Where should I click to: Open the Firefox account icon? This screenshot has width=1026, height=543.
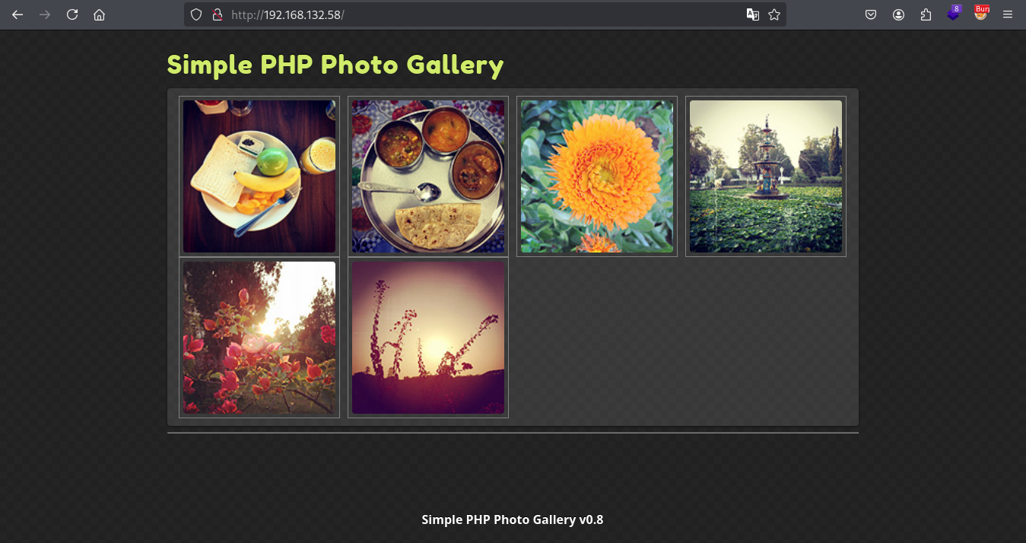point(899,14)
